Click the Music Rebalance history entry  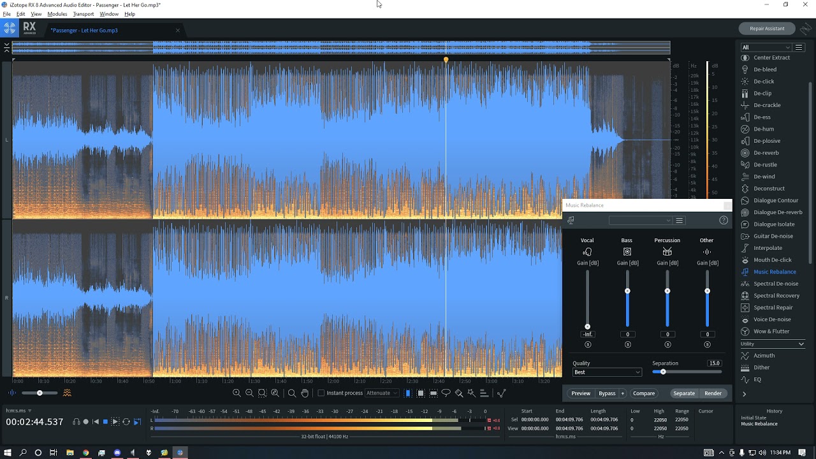759,424
